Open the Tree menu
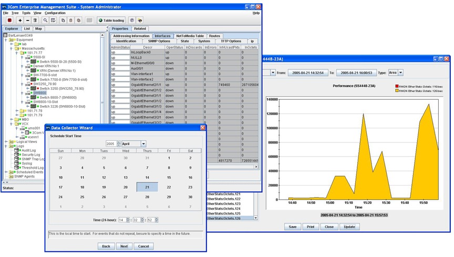 (x=15, y=13)
